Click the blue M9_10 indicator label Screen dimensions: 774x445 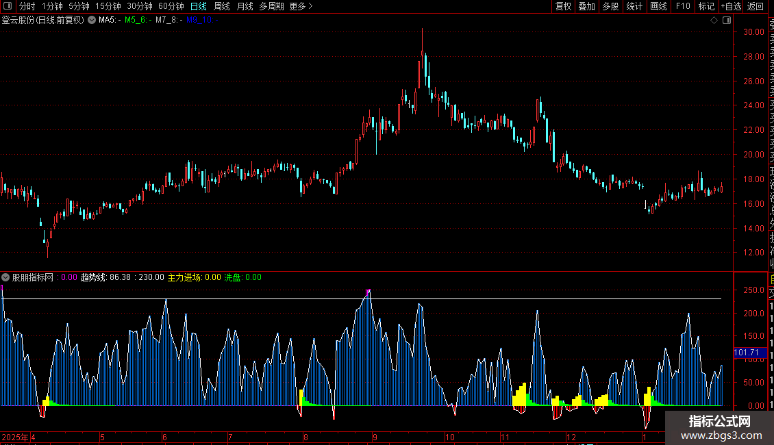point(202,21)
